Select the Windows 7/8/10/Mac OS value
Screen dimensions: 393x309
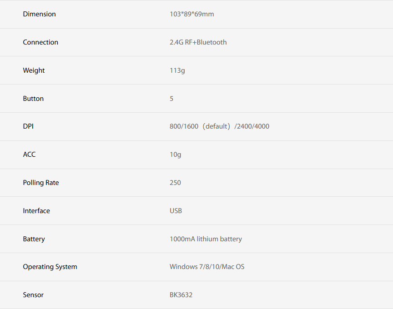click(x=207, y=267)
